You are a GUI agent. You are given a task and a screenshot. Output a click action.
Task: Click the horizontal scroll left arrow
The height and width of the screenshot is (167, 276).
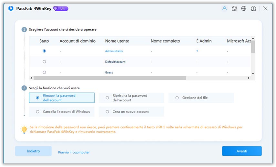coord(31,78)
